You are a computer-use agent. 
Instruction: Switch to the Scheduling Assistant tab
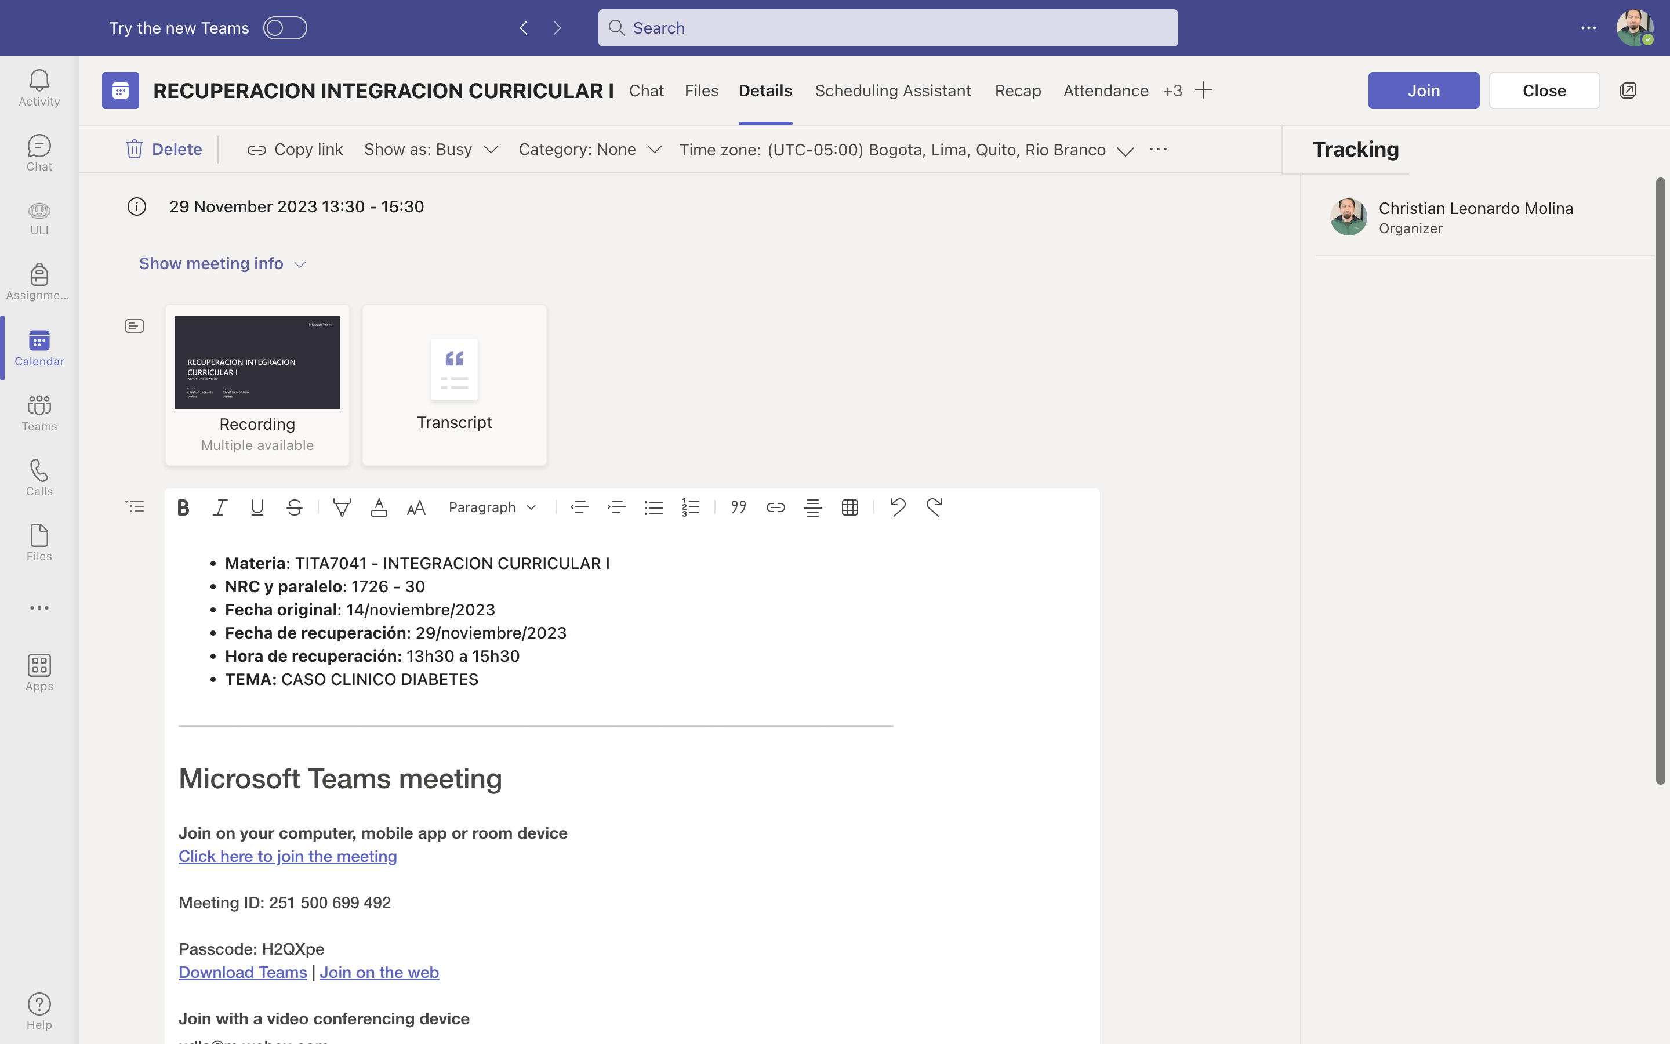892,90
